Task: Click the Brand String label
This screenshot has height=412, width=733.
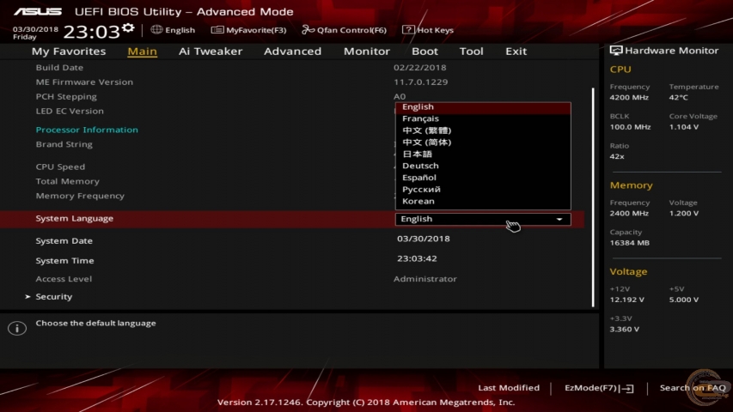Action: (x=64, y=144)
